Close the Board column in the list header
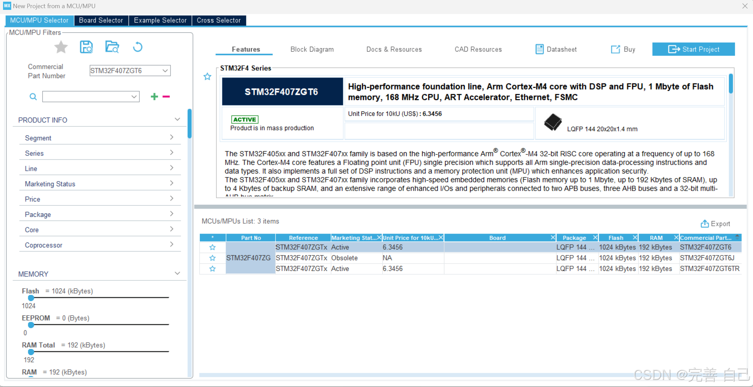753x387 pixels. (x=553, y=237)
